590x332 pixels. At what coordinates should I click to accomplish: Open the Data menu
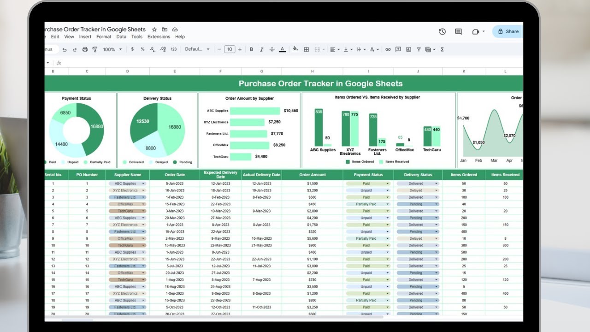121,36
